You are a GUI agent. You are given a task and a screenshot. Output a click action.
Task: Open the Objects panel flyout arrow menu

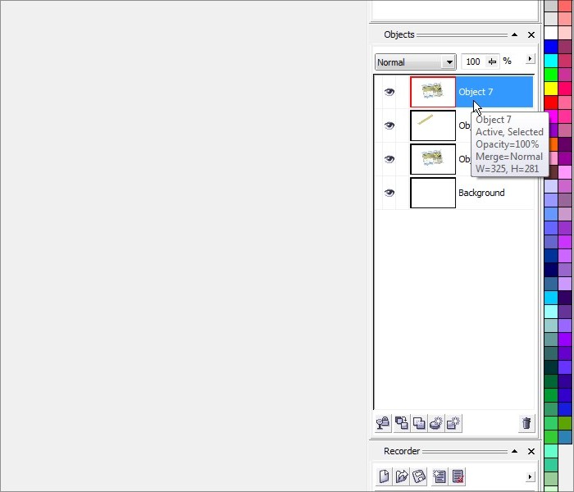(x=530, y=59)
